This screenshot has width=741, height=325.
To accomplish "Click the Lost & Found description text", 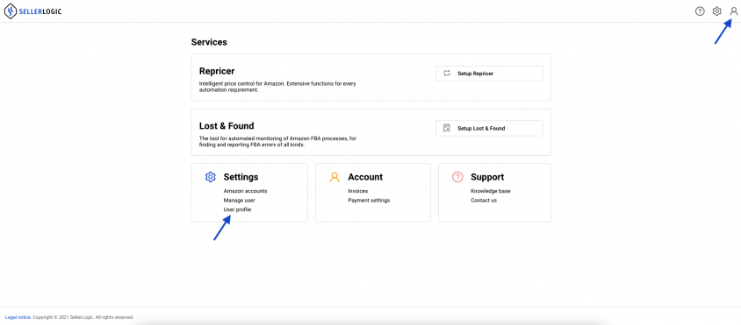I will [x=277, y=142].
